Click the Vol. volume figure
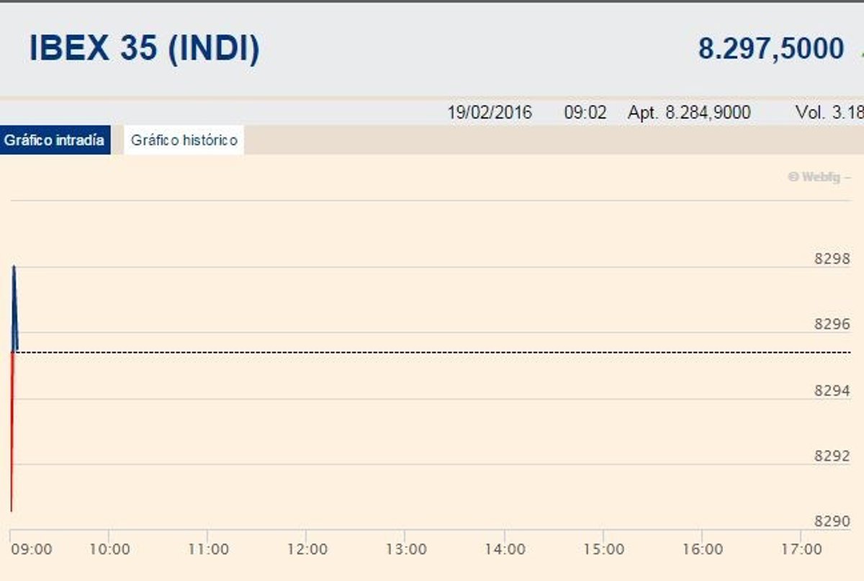The height and width of the screenshot is (581, 864). point(829,113)
